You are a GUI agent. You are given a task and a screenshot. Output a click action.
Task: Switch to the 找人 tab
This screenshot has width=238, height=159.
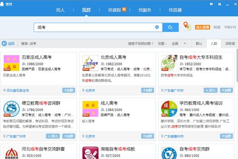(x=60, y=10)
